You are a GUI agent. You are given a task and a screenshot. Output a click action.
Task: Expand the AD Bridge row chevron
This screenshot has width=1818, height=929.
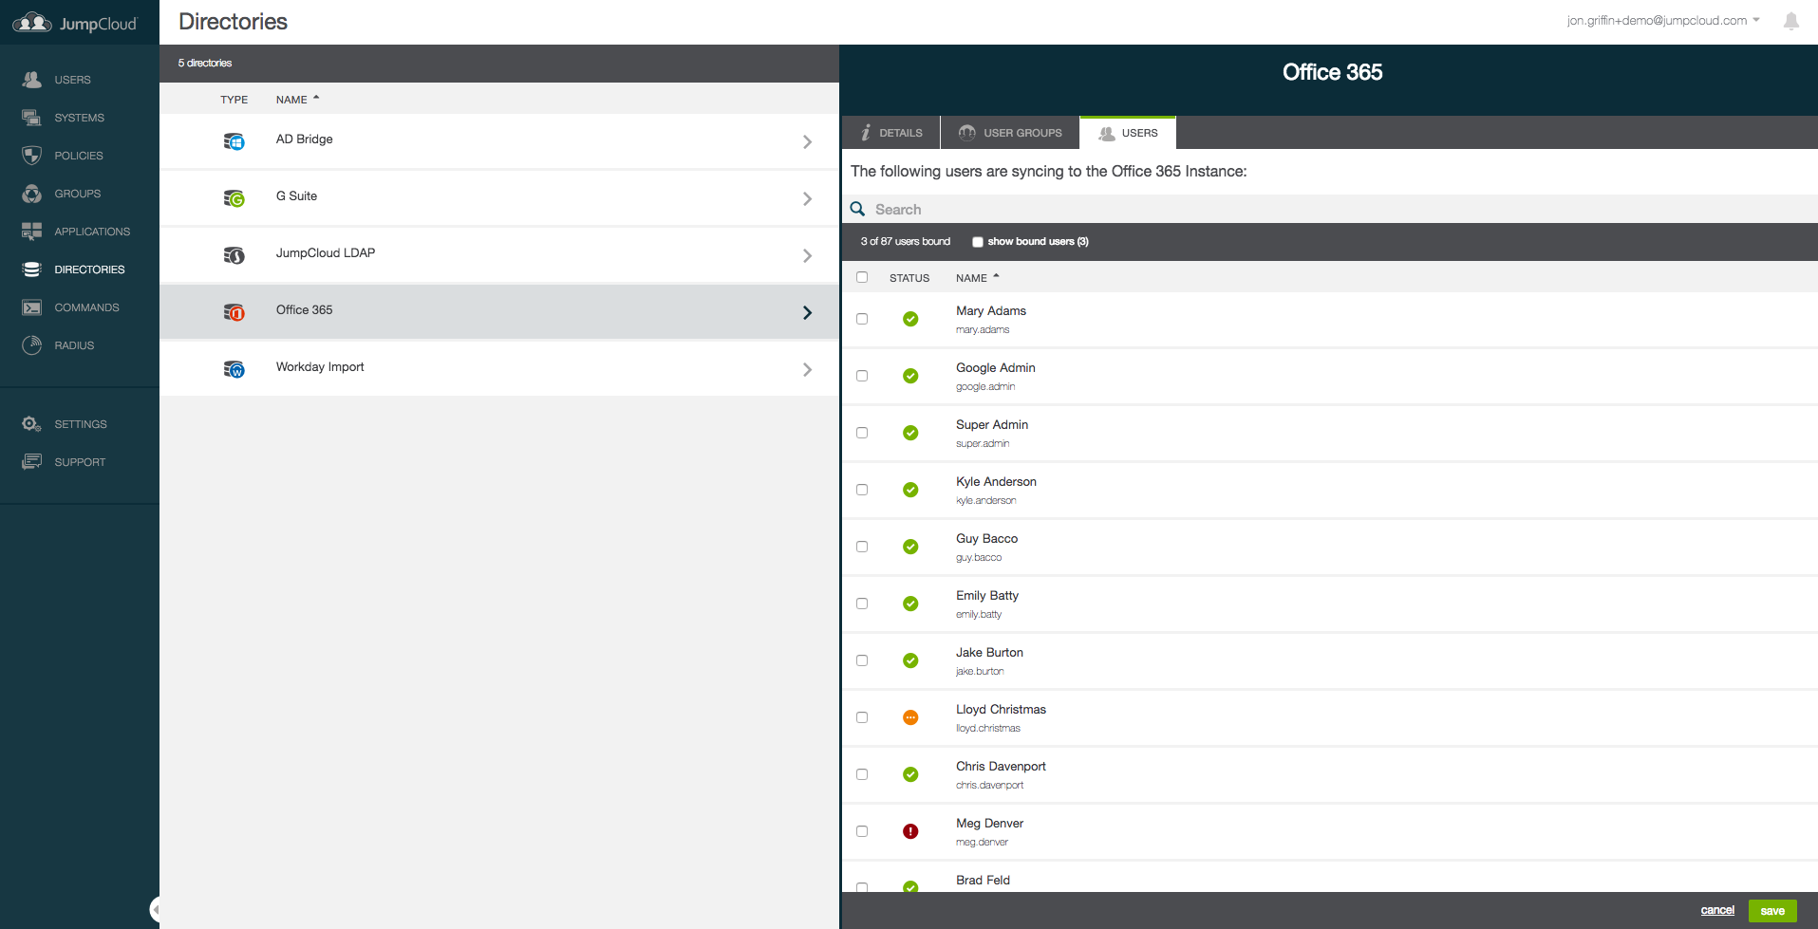807,141
